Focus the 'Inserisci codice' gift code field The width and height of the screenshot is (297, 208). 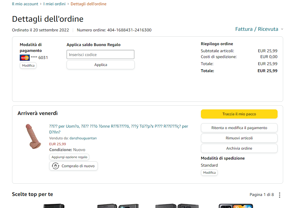pyautogui.click(x=100, y=55)
